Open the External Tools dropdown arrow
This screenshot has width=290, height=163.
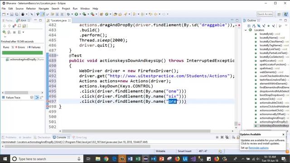(x=96, y=14)
